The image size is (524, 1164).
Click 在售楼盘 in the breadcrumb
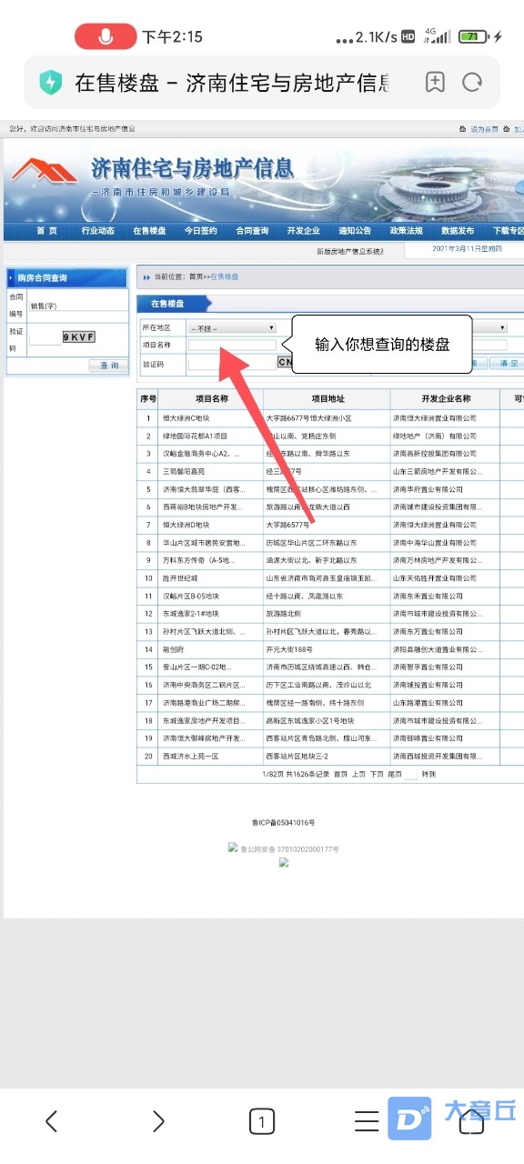point(225,276)
